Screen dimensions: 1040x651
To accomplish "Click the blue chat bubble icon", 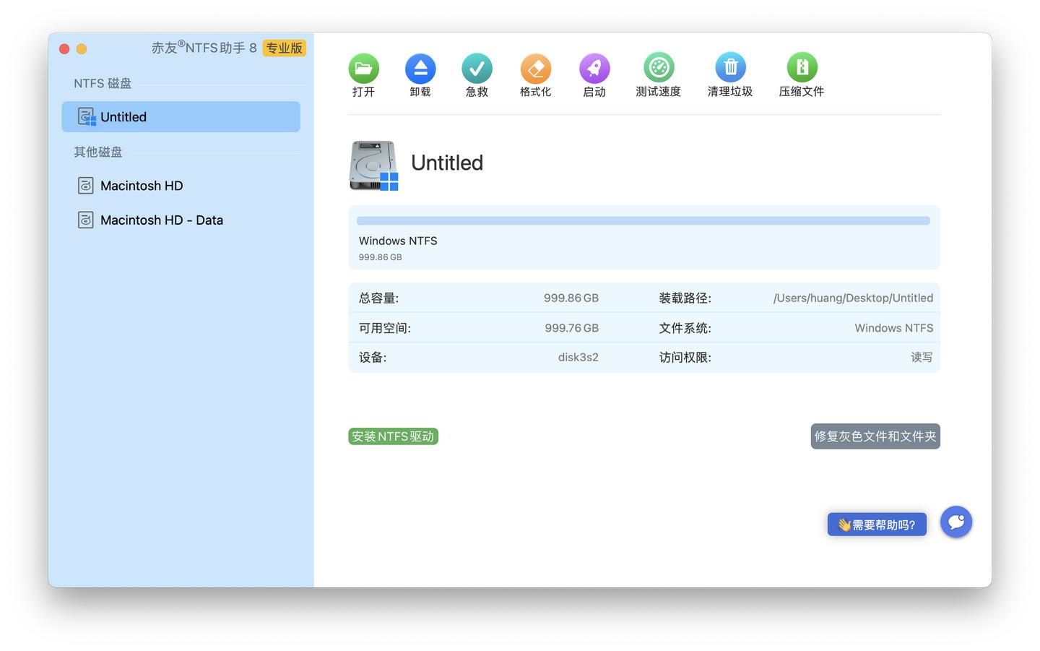I will [x=955, y=522].
